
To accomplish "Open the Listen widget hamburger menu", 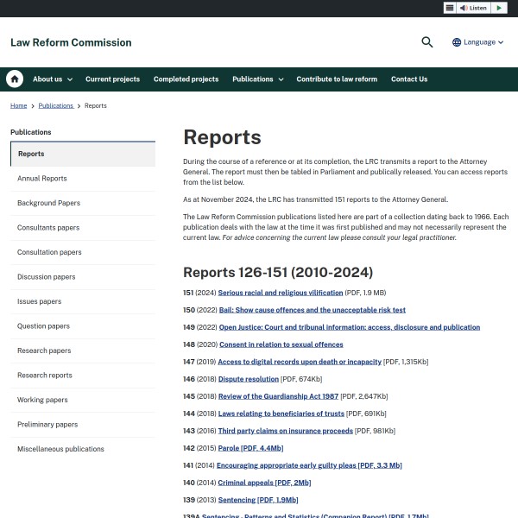I will point(450,8).
